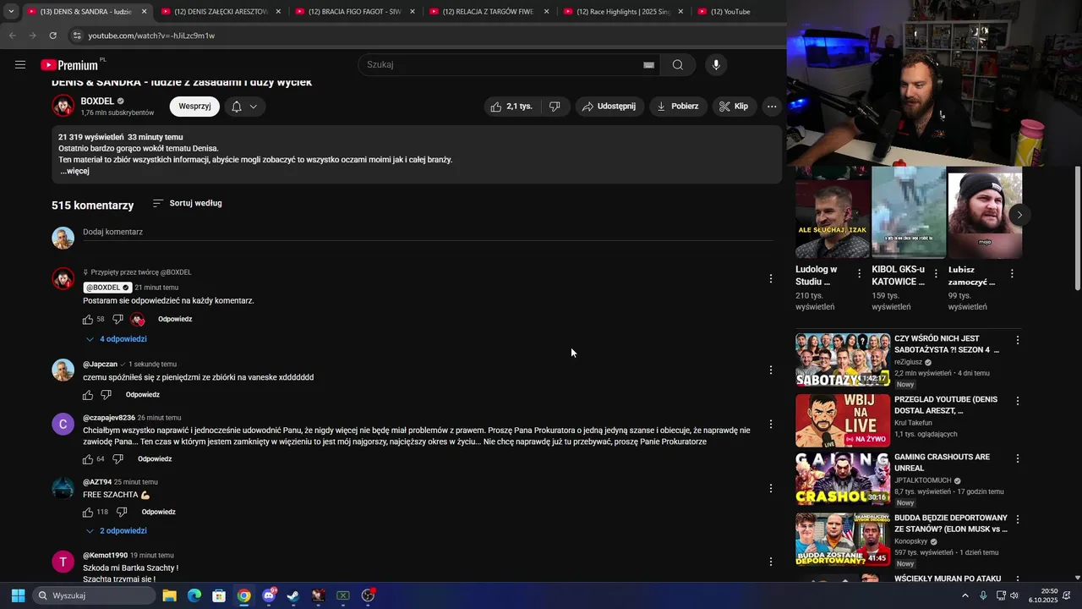Click the search magnifier button
Image resolution: width=1082 pixels, height=609 pixels.
point(678,65)
